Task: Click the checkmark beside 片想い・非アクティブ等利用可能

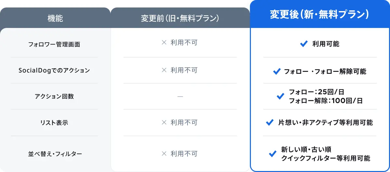Action: tap(269, 122)
